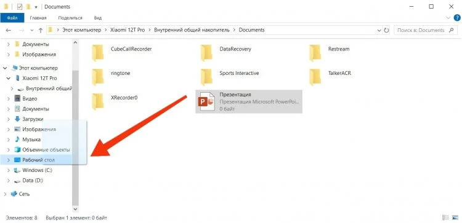Expand Видео tree node
This screenshot has height=223, width=462.
click(x=8, y=99)
